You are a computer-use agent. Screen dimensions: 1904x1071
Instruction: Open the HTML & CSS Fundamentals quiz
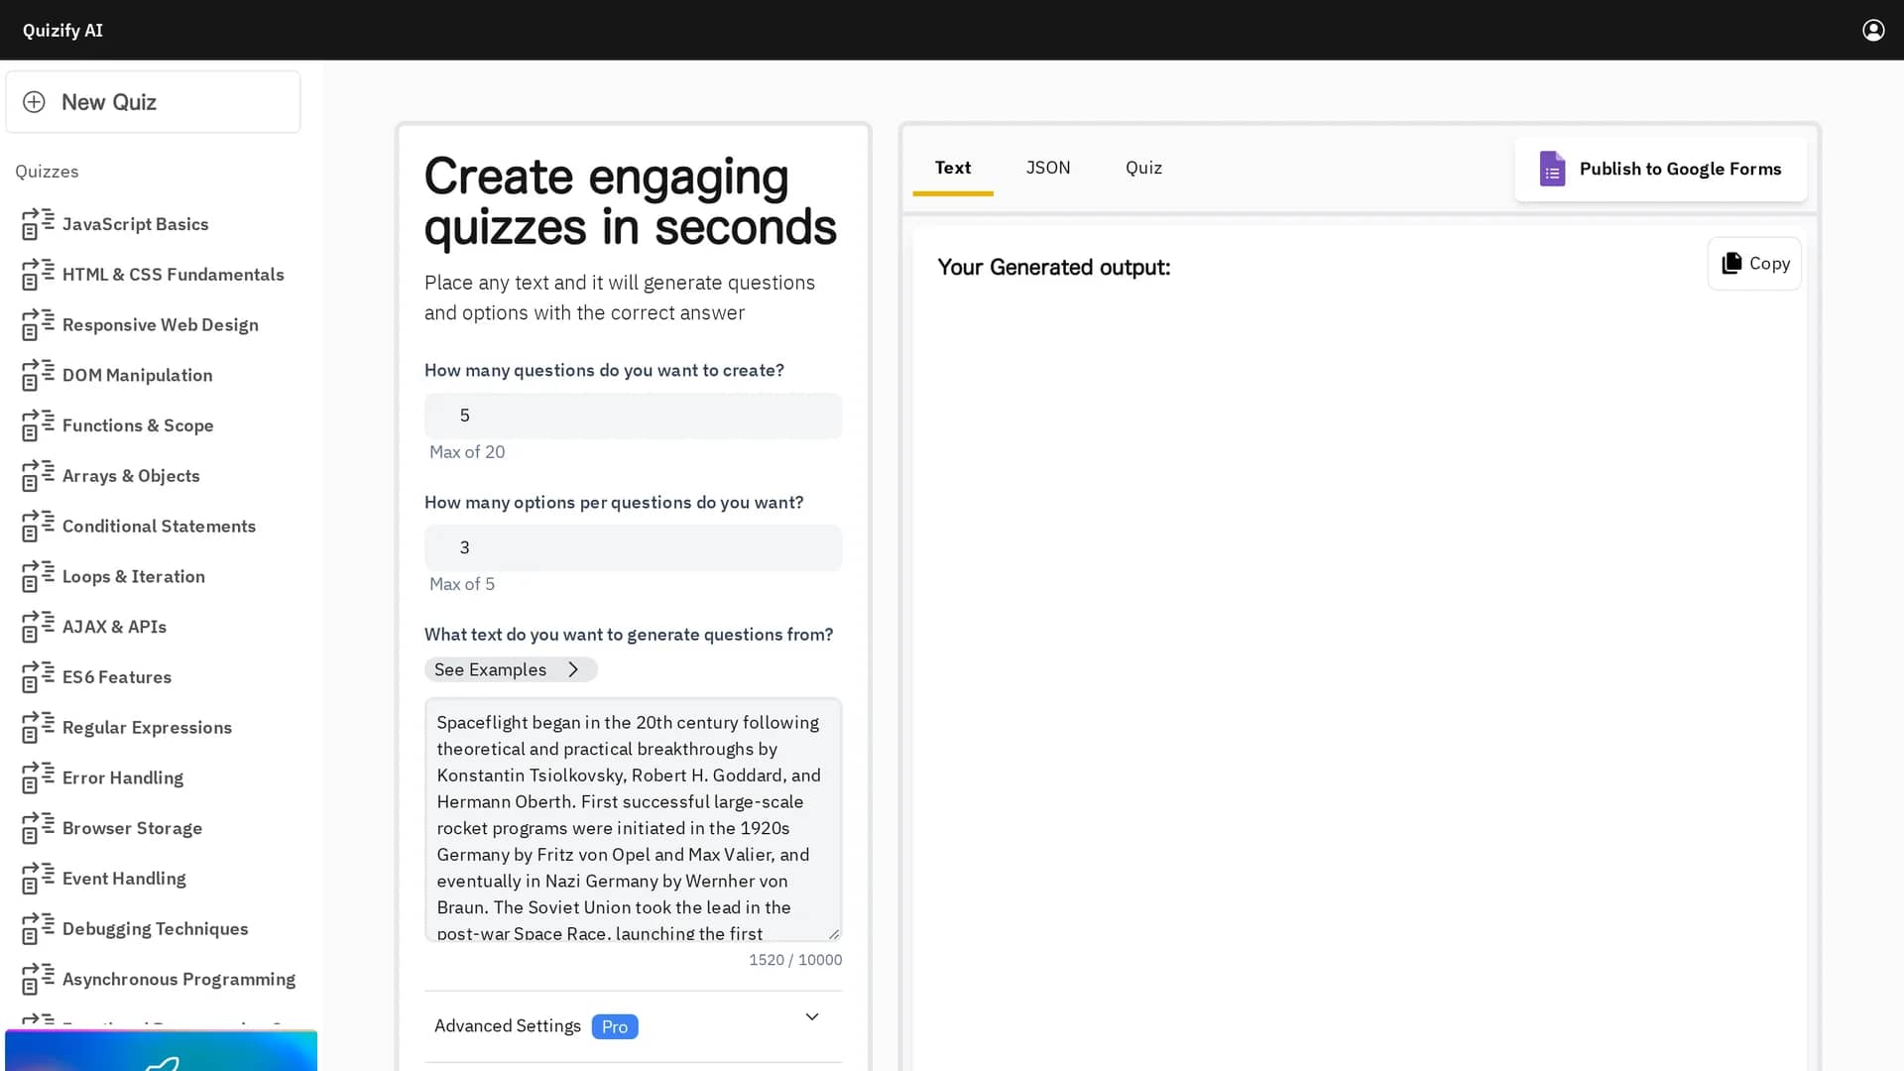(174, 275)
